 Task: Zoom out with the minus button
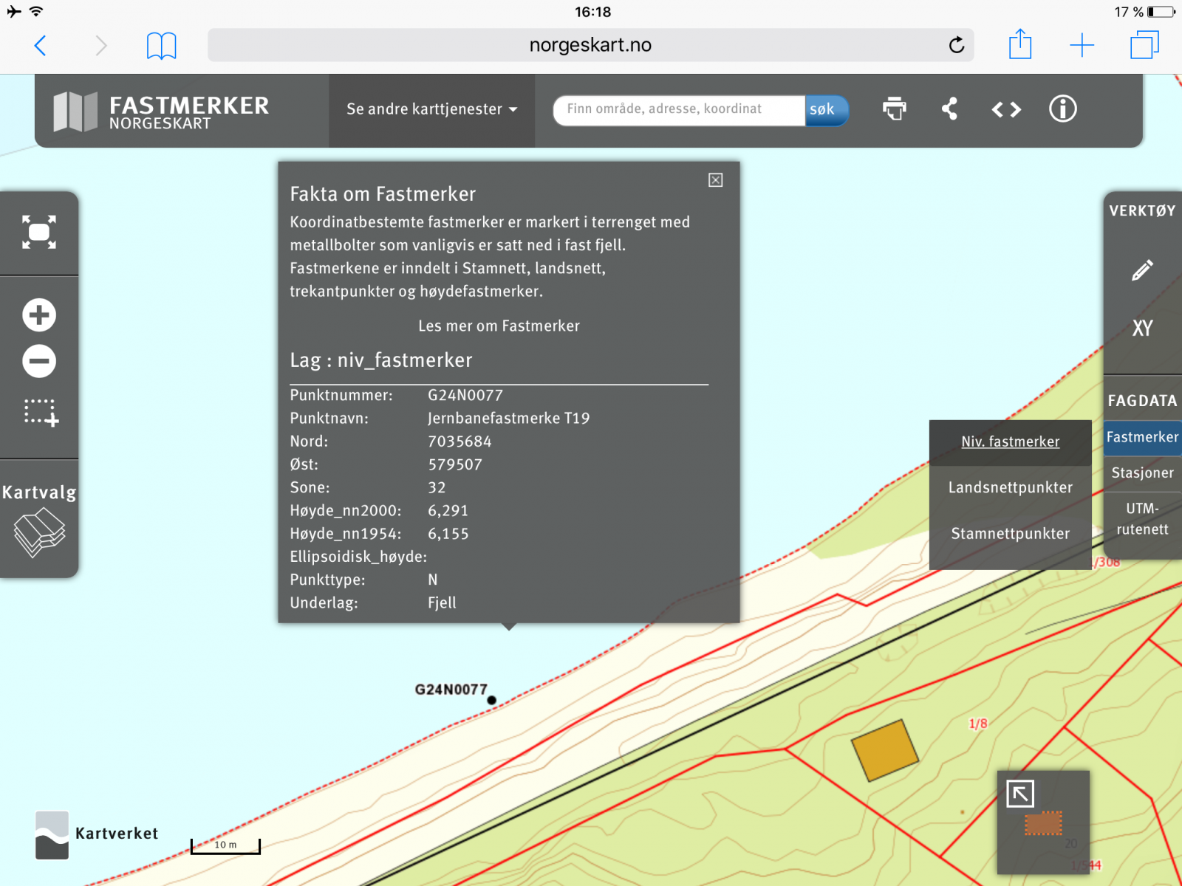[x=39, y=361]
